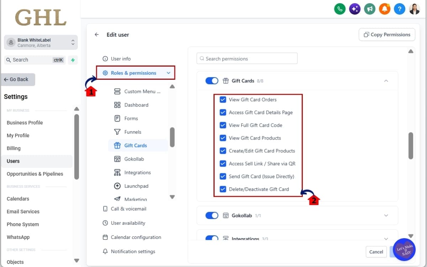Select Dashboard in permissions list

point(138,105)
